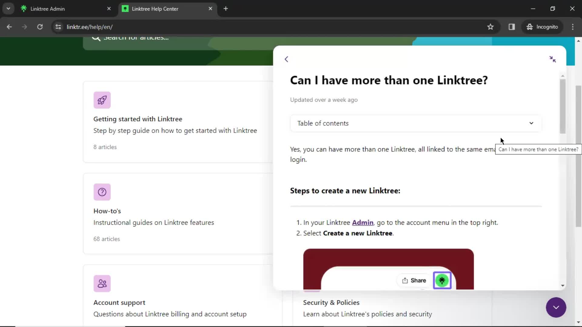This screenshot has width=582, height=327.
Task: Expand the Table of contents dropdown
Action: pos(416,123)
